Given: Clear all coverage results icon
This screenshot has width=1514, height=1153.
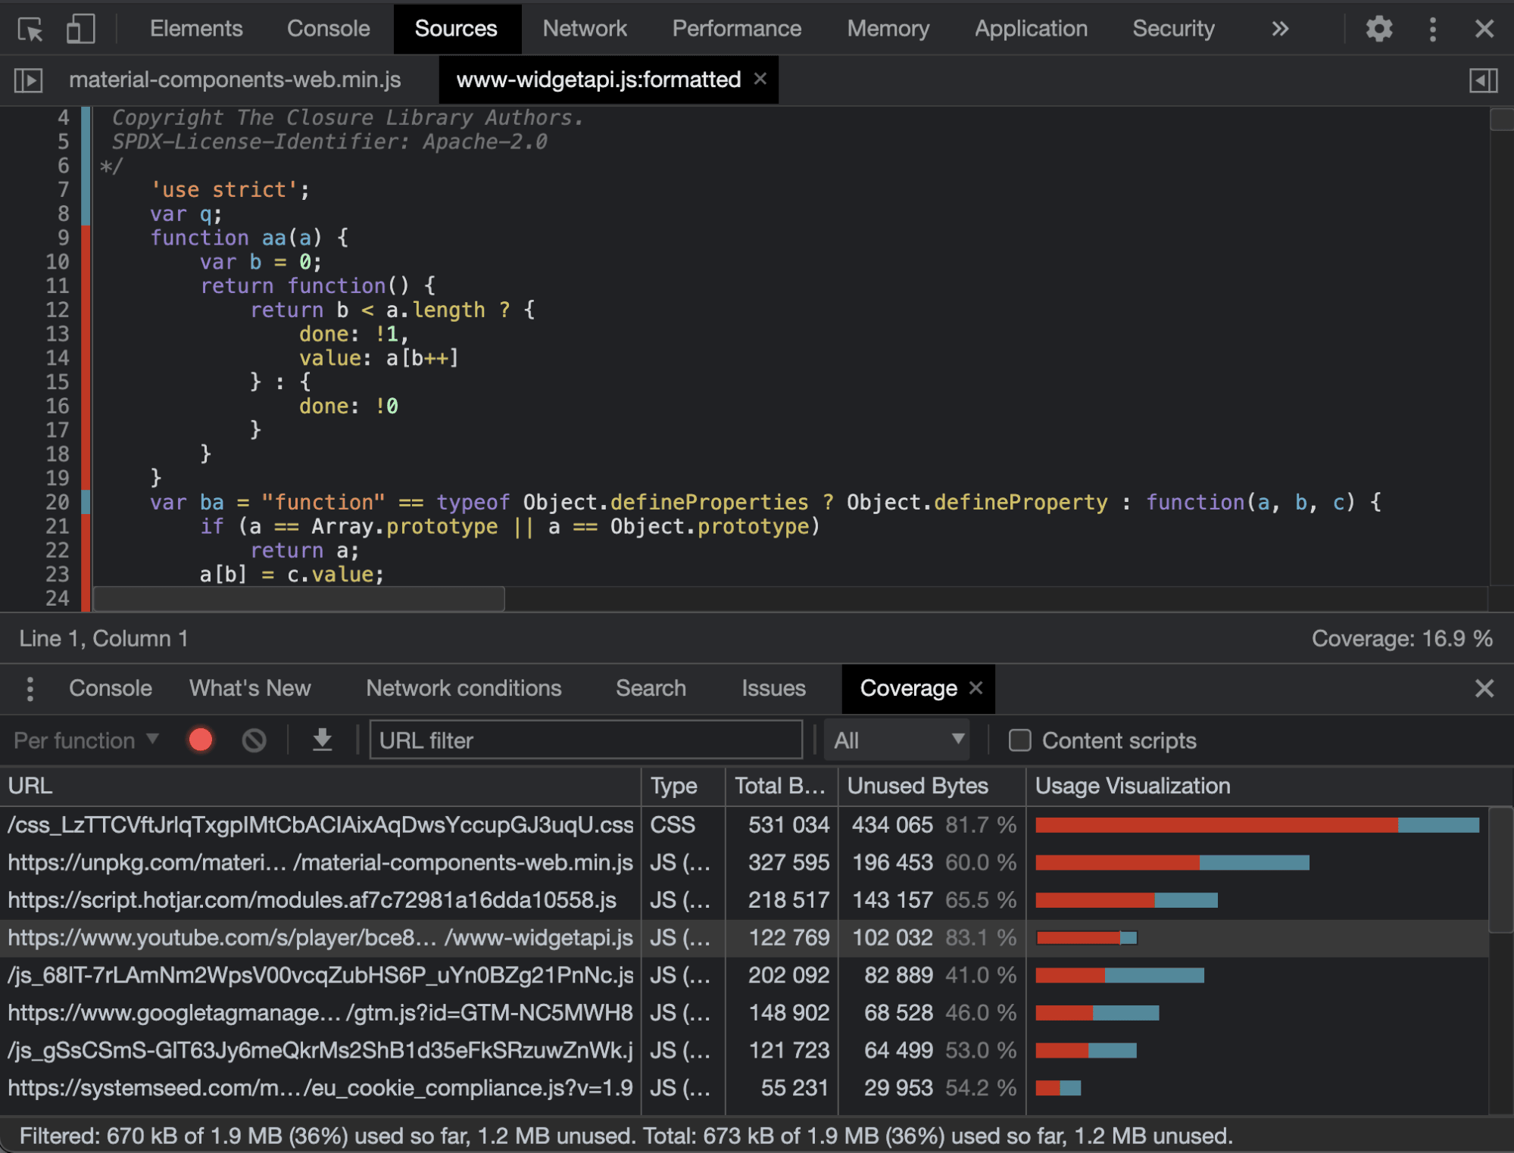Looking at the screenshot, I should (254, 740).
